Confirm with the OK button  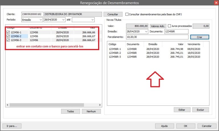186,126
